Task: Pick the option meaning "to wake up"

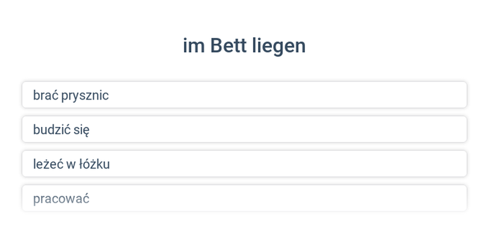Action: [x=244, y=129]
